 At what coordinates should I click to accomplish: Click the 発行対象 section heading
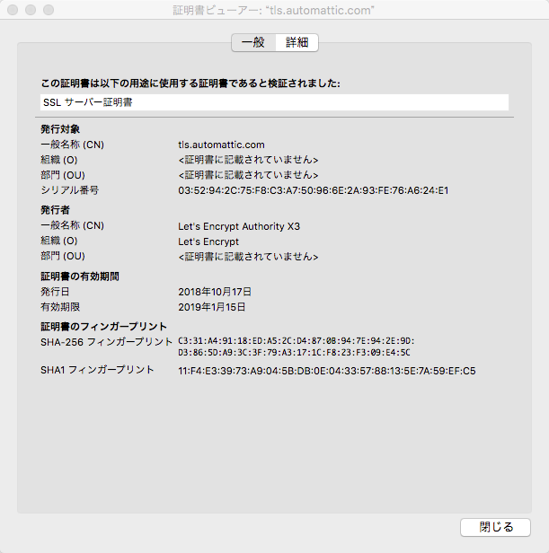[61, 129]
